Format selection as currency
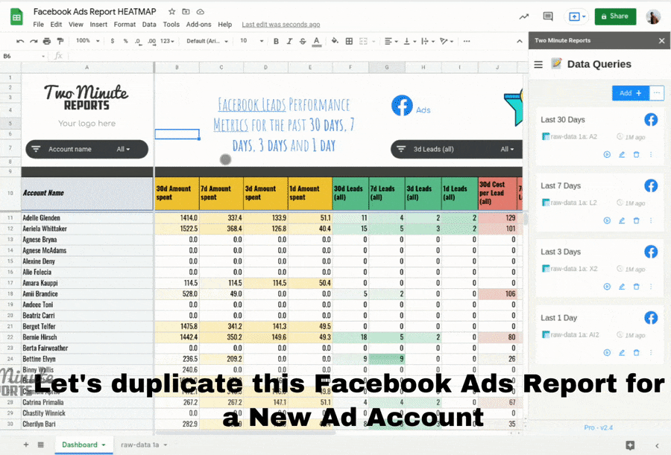Image resolution: width=671 pixels, height=455 pixels. [112, 41]
